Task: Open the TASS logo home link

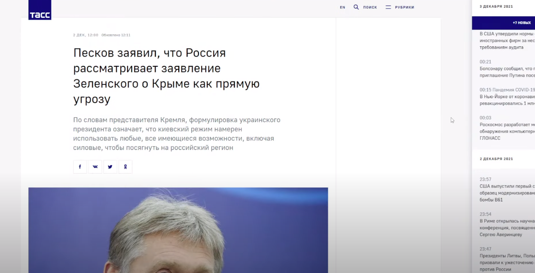Action: click(x=40, y=10)
